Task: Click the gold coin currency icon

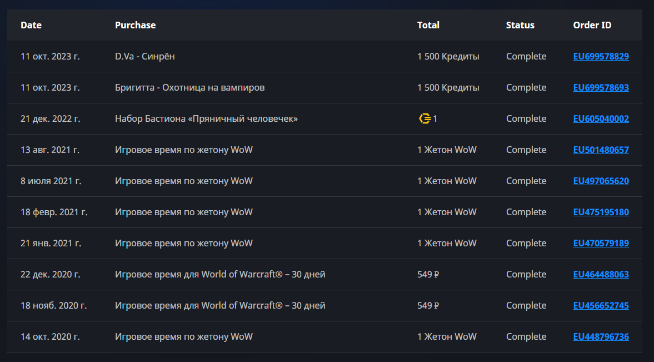Action: click(x=425, y=118)
